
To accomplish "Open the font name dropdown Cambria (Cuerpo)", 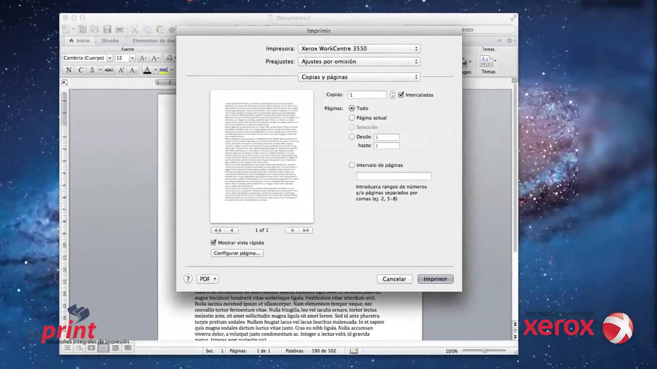I will (110, 58).
